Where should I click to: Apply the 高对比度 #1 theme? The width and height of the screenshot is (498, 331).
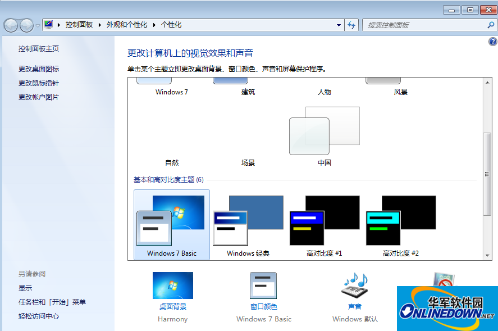[325, 225]
